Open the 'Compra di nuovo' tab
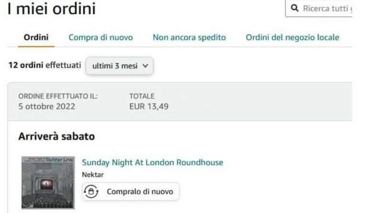383x213 pixels. (x=101, y=37)
